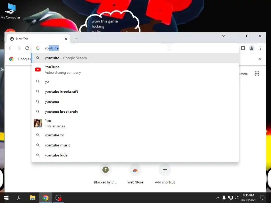The image size is (271, 203).
Task: Choose the 'youtooz kreekcraft' suggestion
Action: 135,112
